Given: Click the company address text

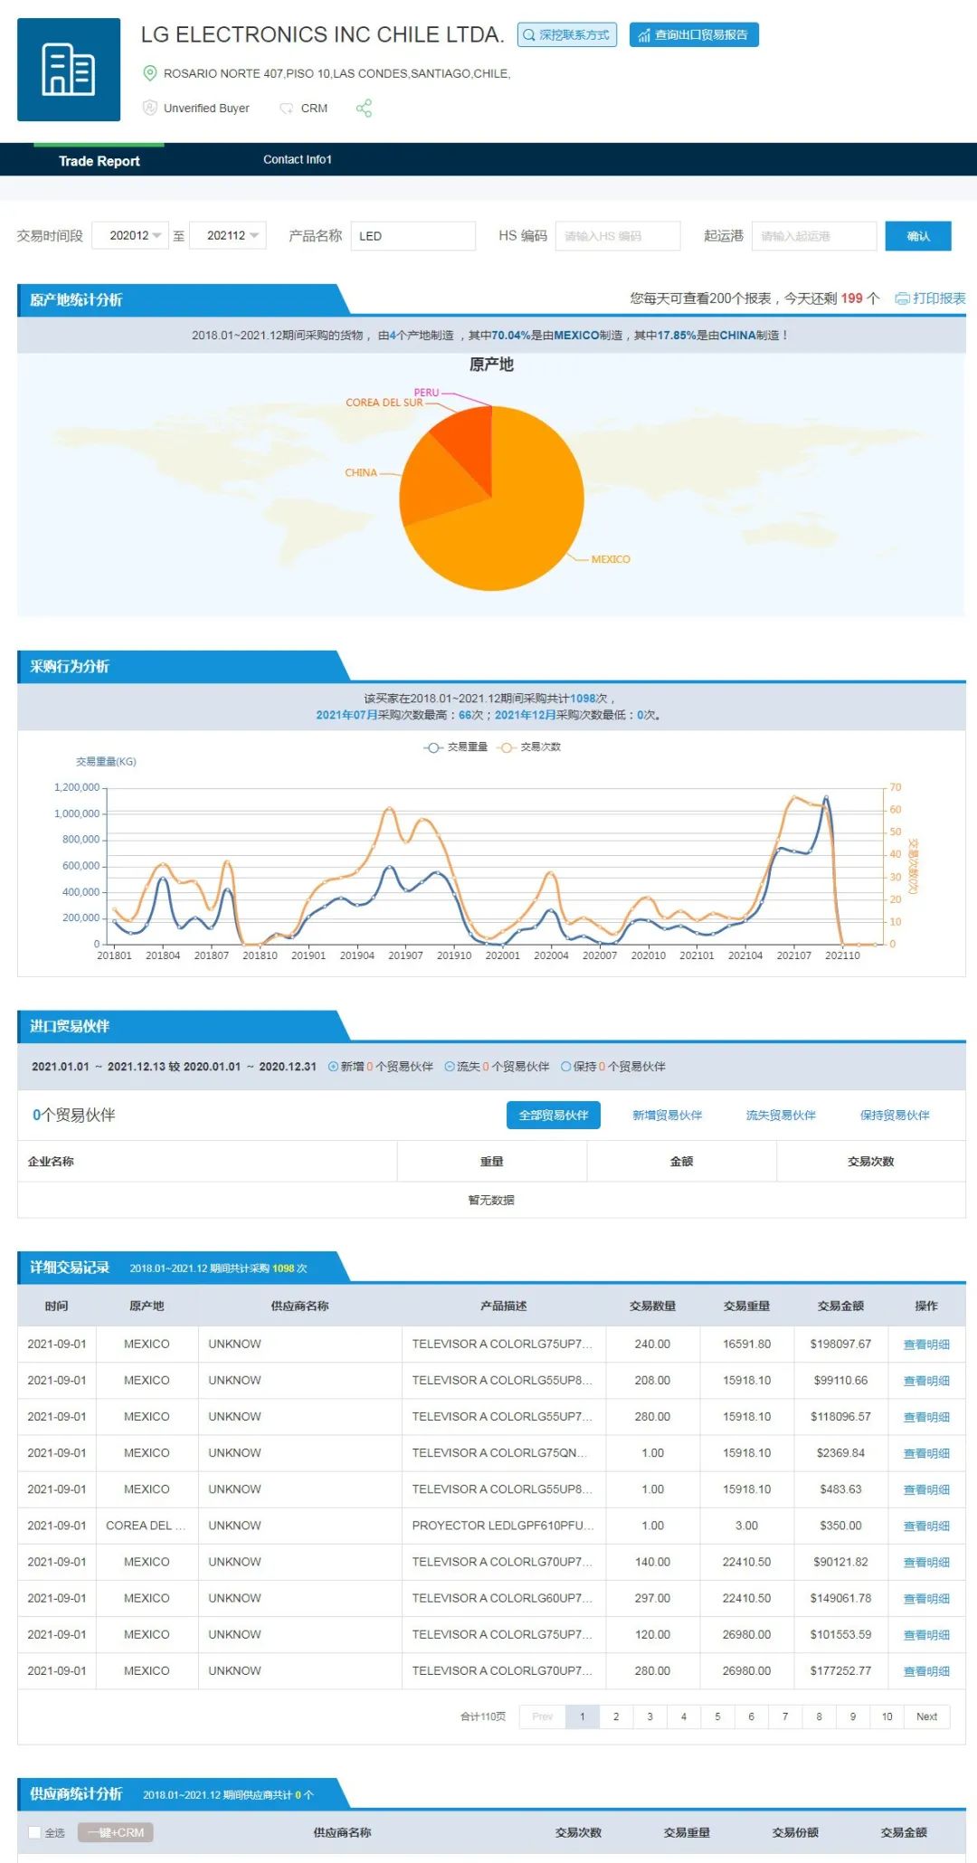Looking at the screenshot, I should 337,73.
